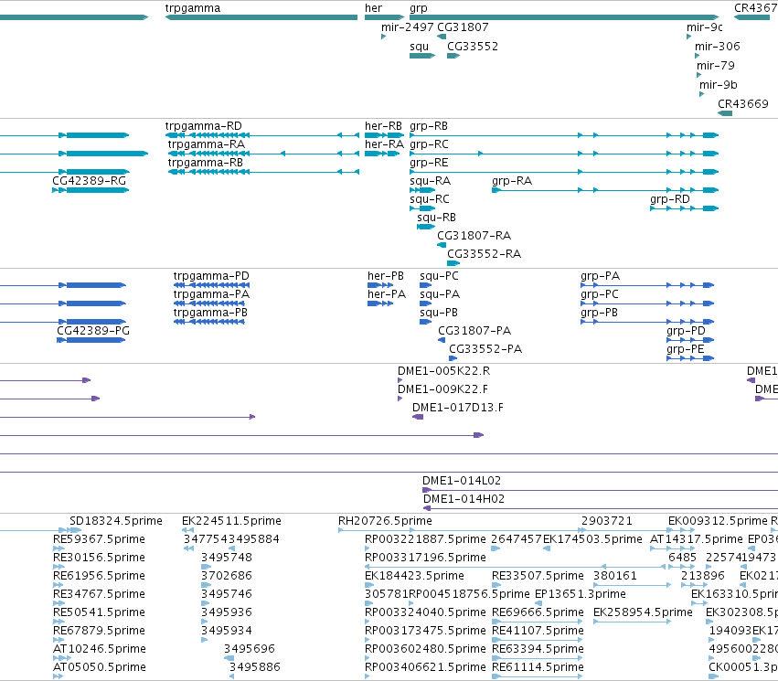
Task: Click the squ-PA protein label
Action: point(440,294)
